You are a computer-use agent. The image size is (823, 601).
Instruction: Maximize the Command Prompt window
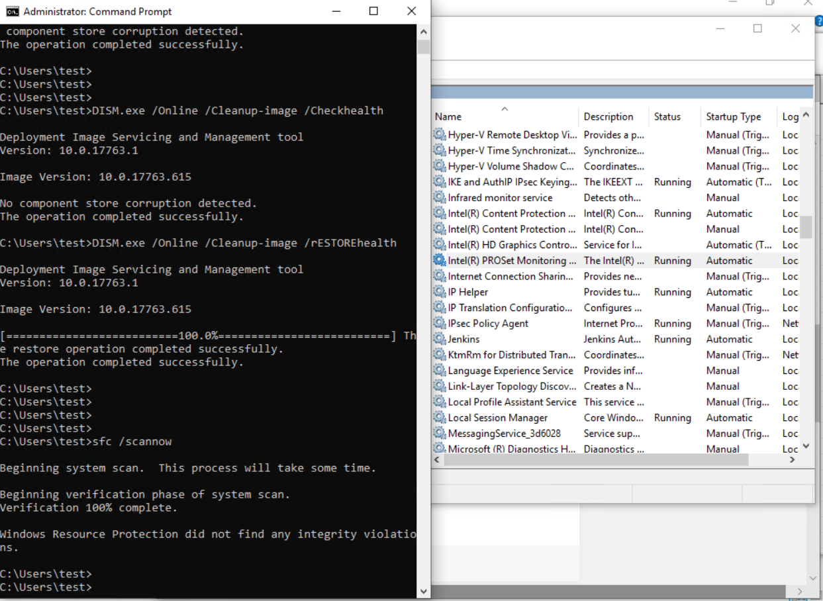point(373,11)
